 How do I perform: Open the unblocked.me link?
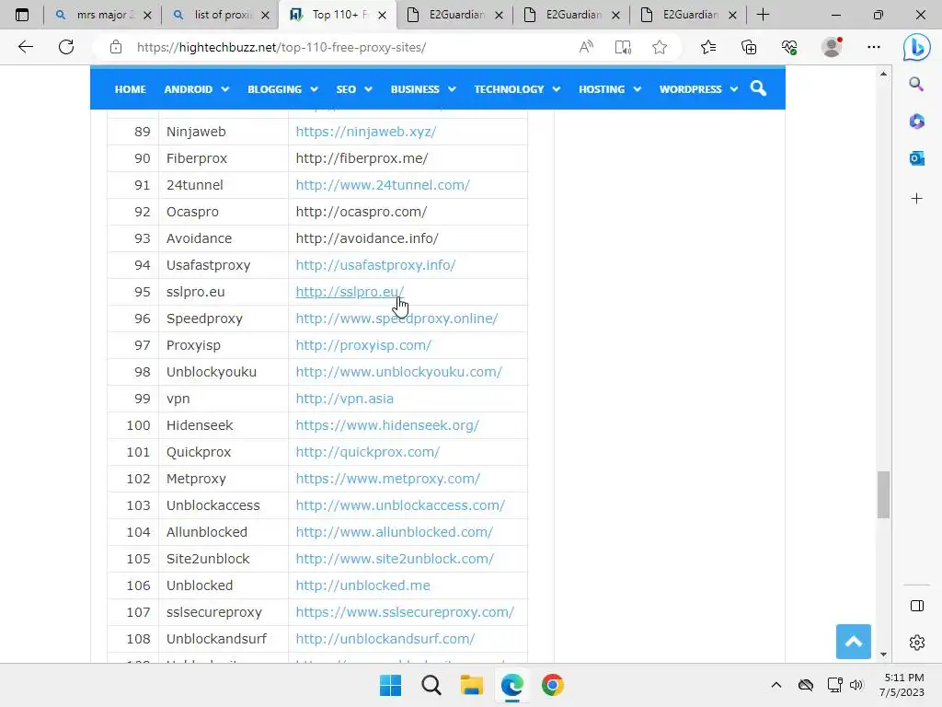pyautogui.click(x=362, y=585)
